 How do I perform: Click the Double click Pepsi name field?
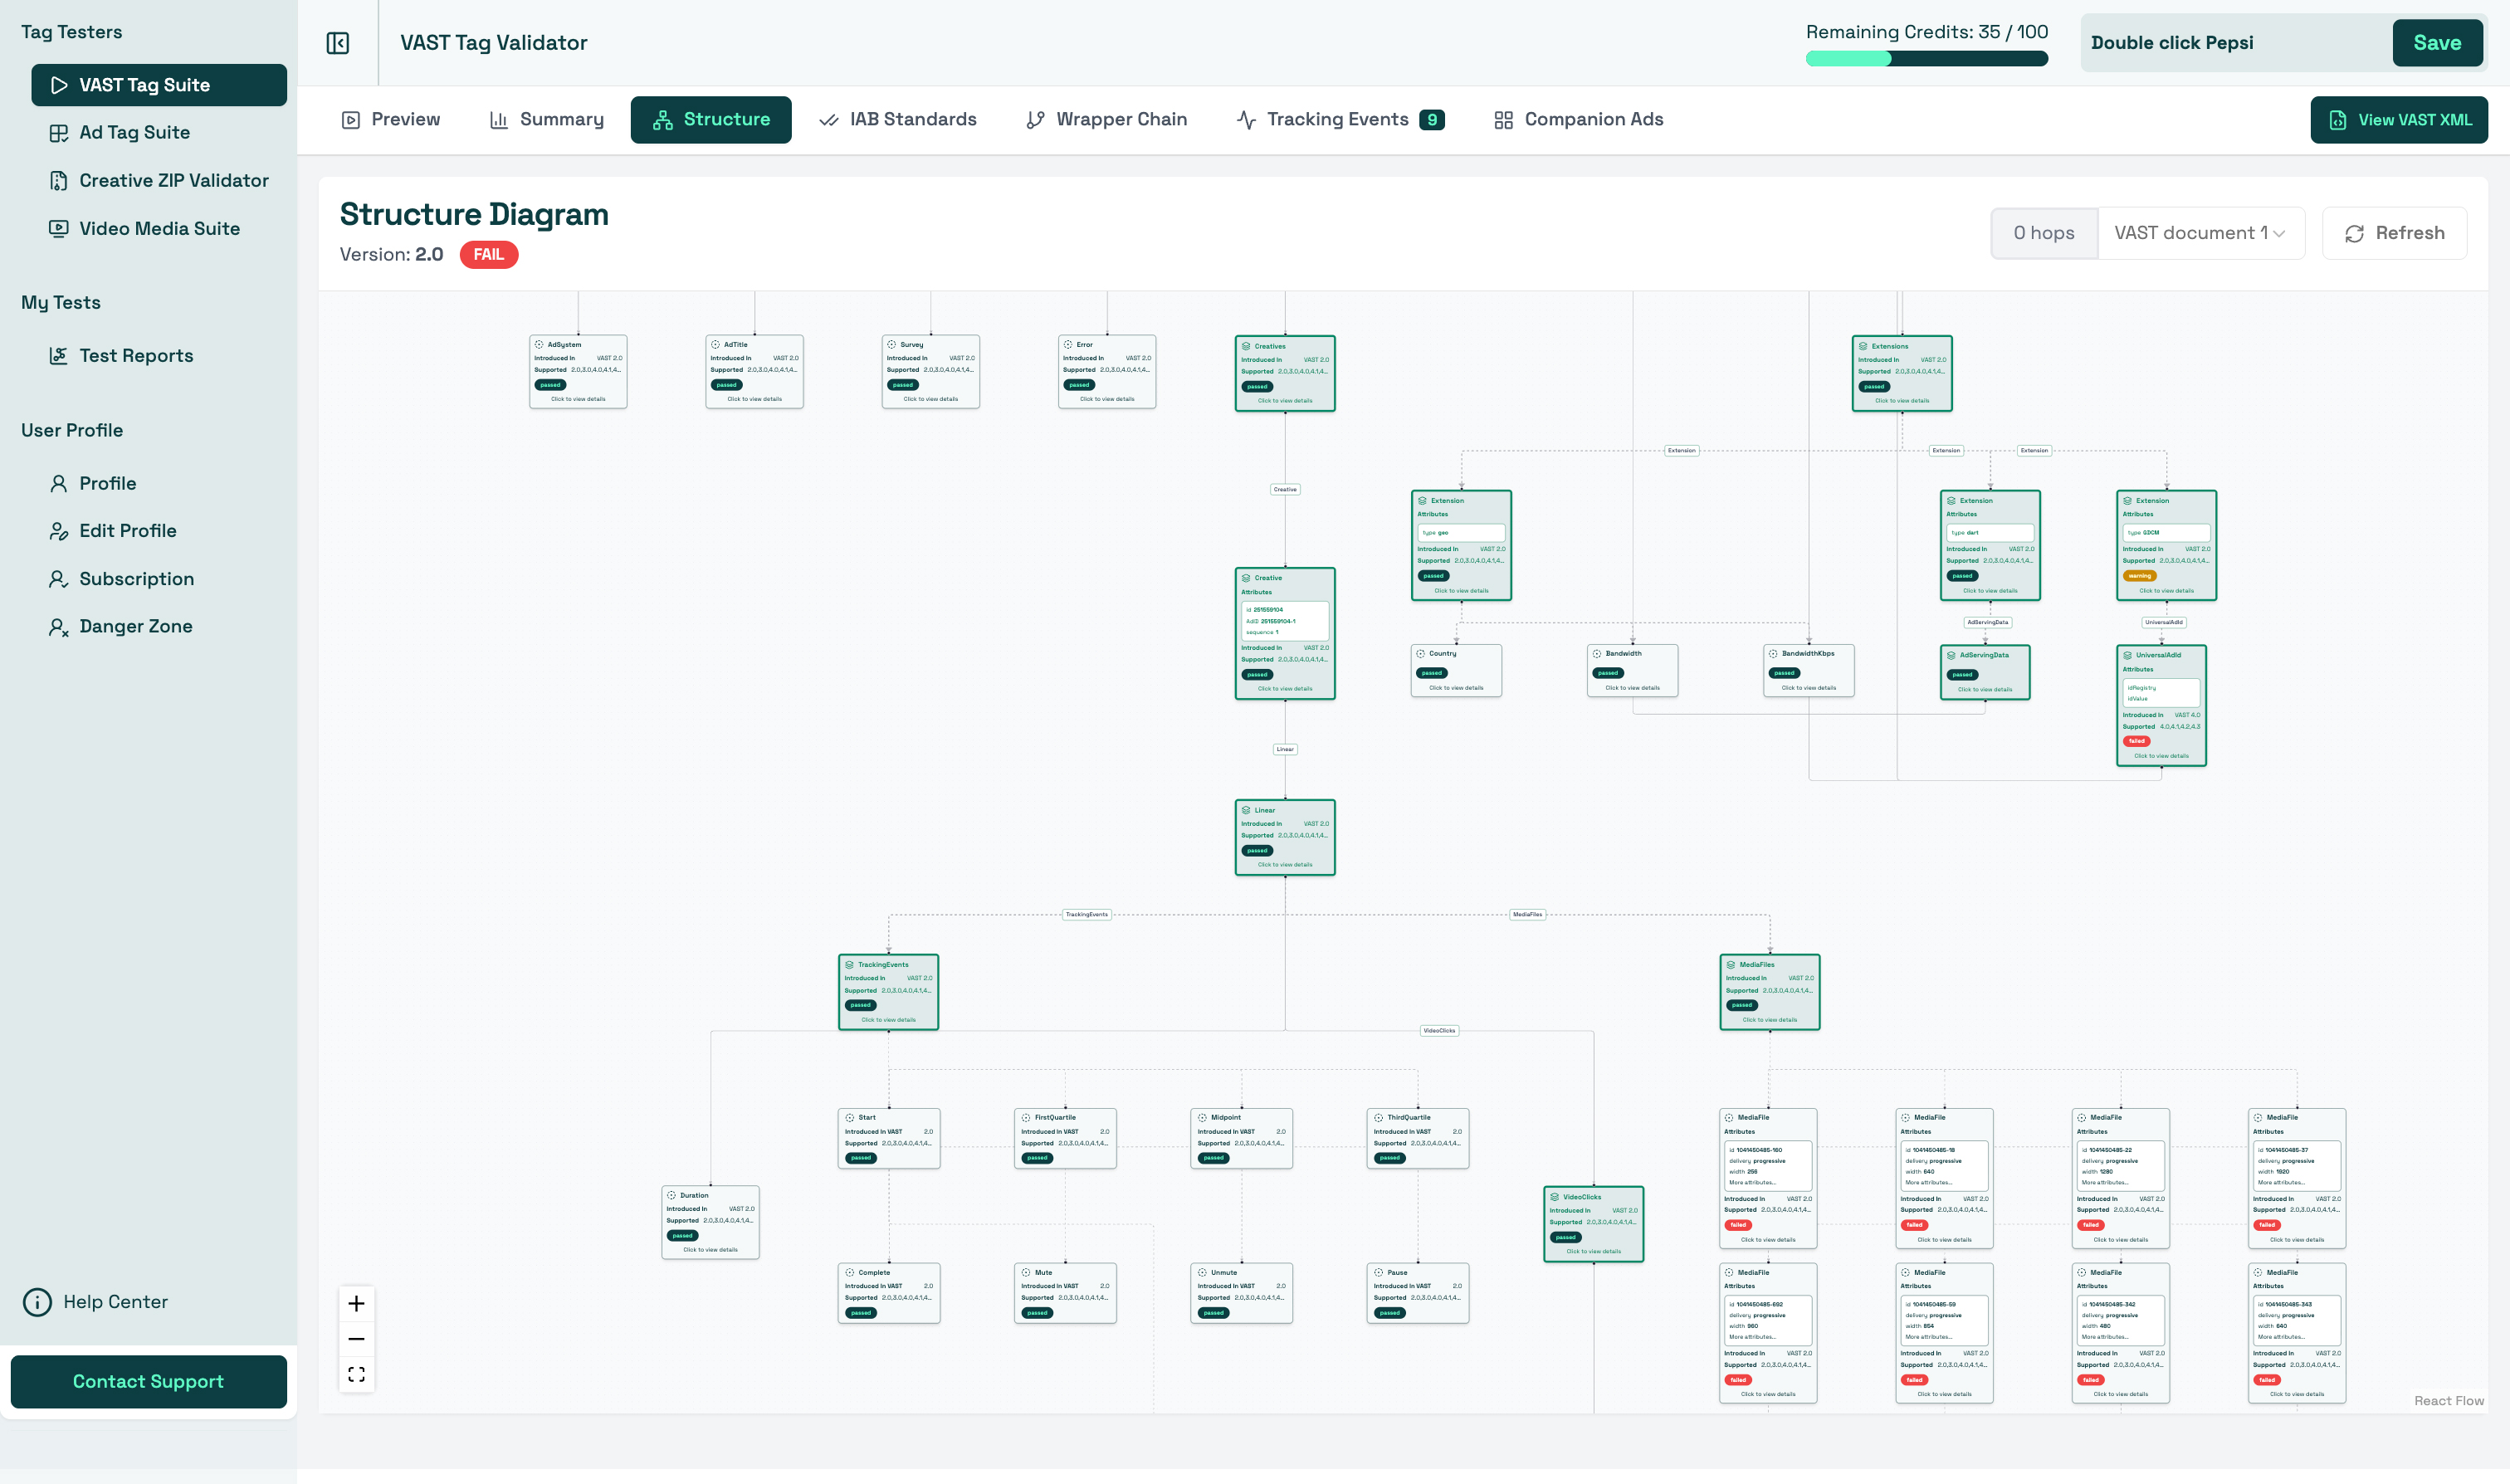2234,43
